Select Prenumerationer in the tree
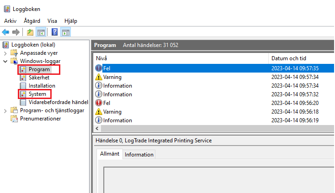 coord(40,119)
